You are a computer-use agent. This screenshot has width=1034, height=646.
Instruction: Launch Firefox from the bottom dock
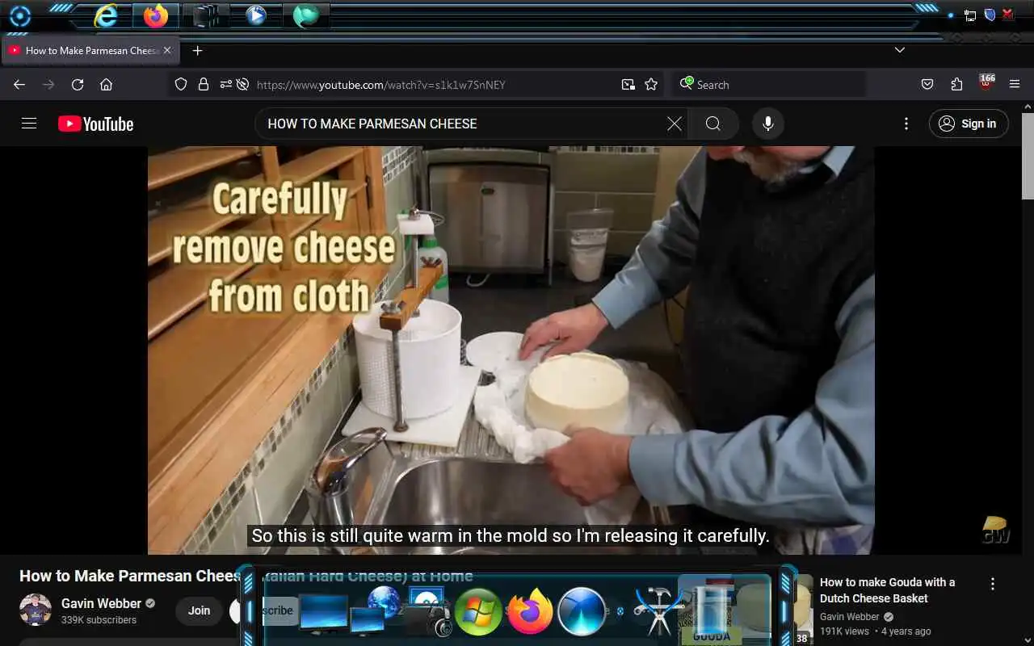coord(530,611)
